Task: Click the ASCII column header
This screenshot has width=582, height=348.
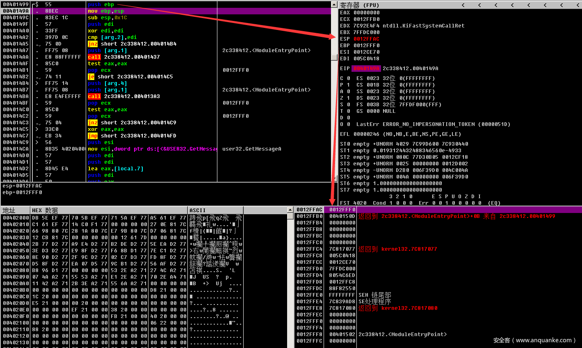Action: [198, 210]
